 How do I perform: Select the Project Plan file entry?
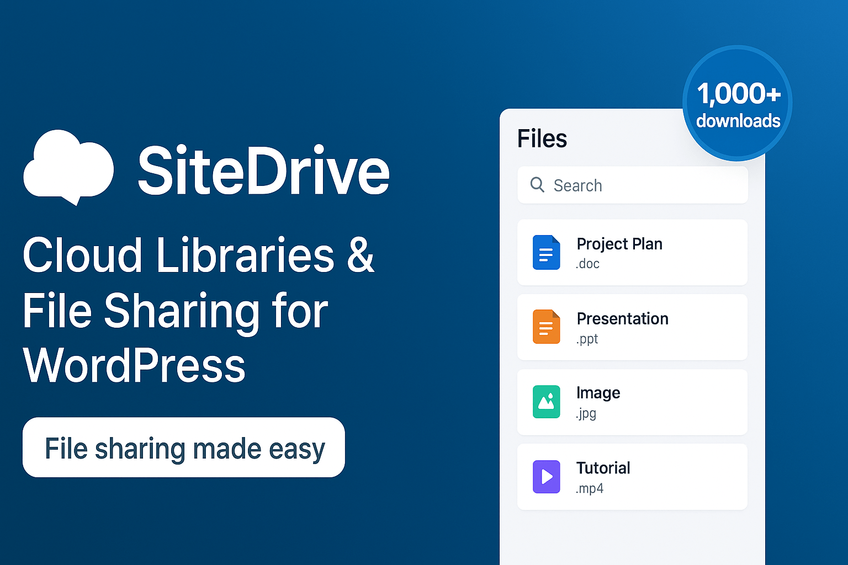(x=632, y=252)
